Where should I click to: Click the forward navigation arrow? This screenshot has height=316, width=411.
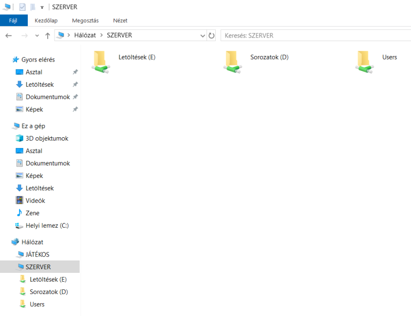24,35
